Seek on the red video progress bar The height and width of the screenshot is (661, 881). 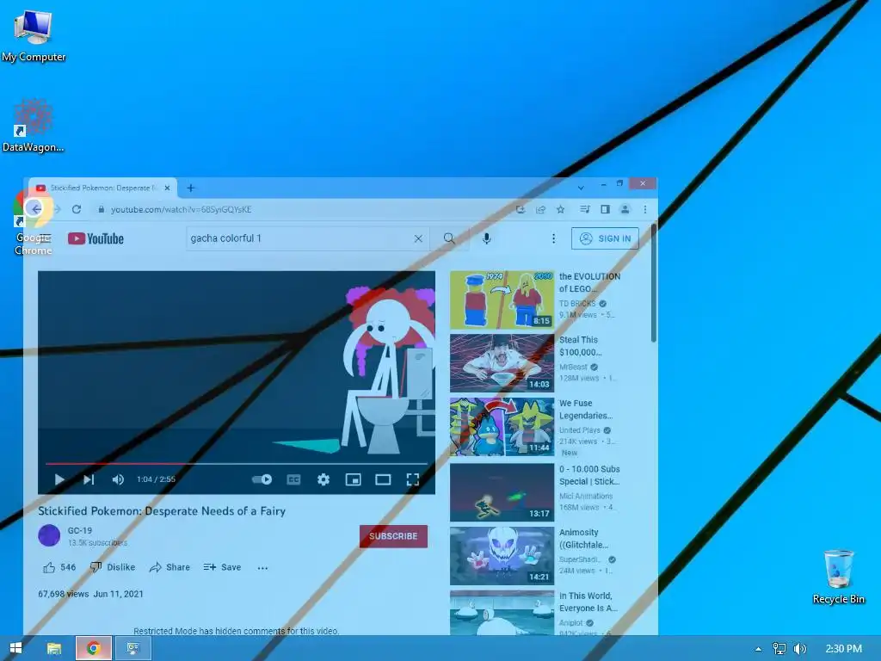(x=236, y=464)
